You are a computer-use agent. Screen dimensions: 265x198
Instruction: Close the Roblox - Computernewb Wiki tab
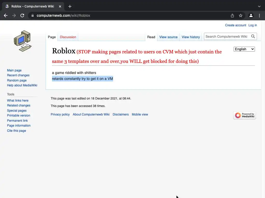coord(60,6)
